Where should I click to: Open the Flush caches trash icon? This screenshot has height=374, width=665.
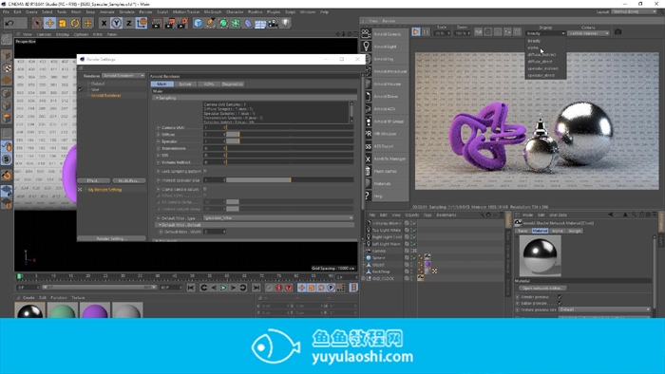[368, 171]
